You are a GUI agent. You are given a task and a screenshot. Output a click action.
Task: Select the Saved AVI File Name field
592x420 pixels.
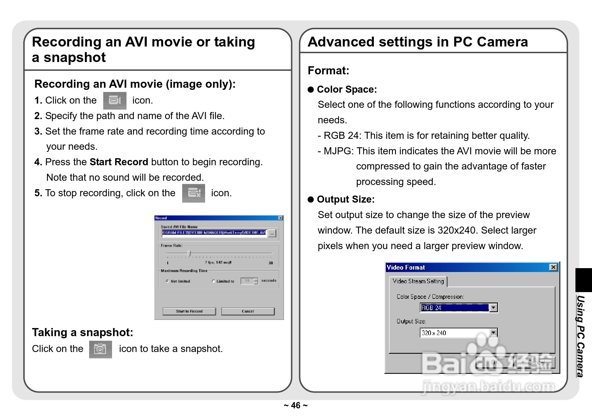click(214, 233)
